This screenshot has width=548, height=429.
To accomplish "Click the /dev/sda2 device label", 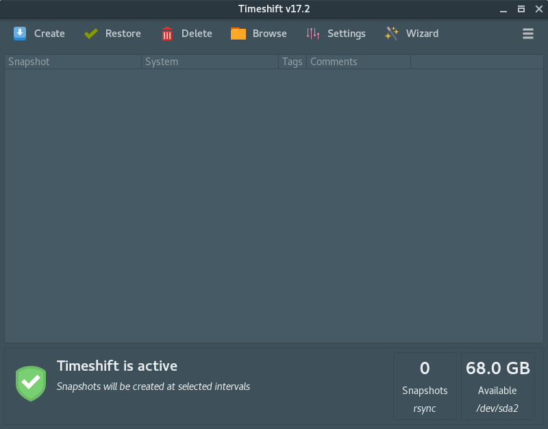I will click(497, 408).
